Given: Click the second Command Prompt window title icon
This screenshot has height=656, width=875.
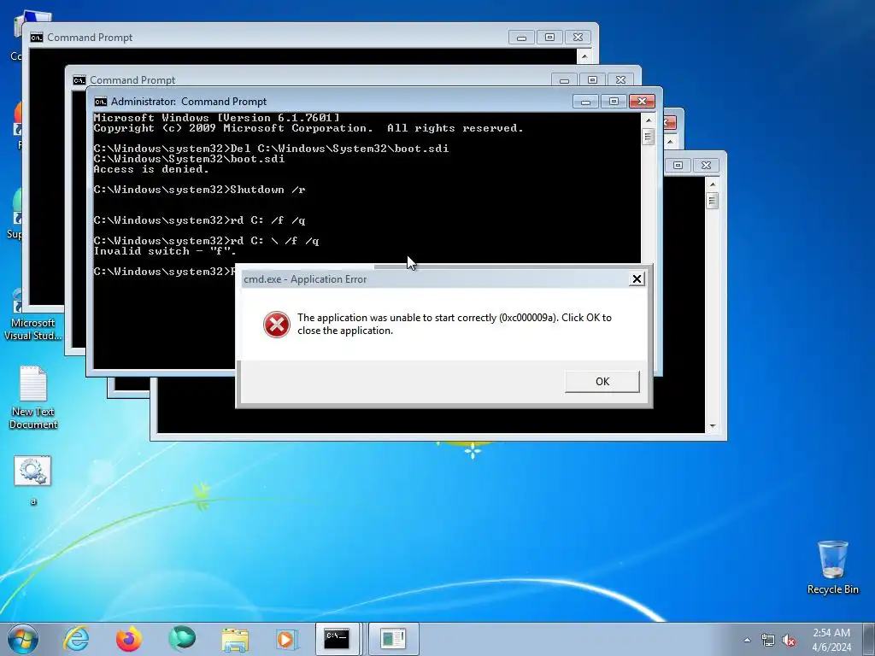Looking at the screenshot, I should click(79, 80).
